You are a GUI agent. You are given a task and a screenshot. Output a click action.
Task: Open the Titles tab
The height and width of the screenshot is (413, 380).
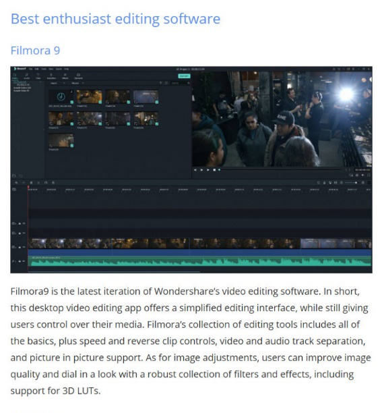click(38, 76)
